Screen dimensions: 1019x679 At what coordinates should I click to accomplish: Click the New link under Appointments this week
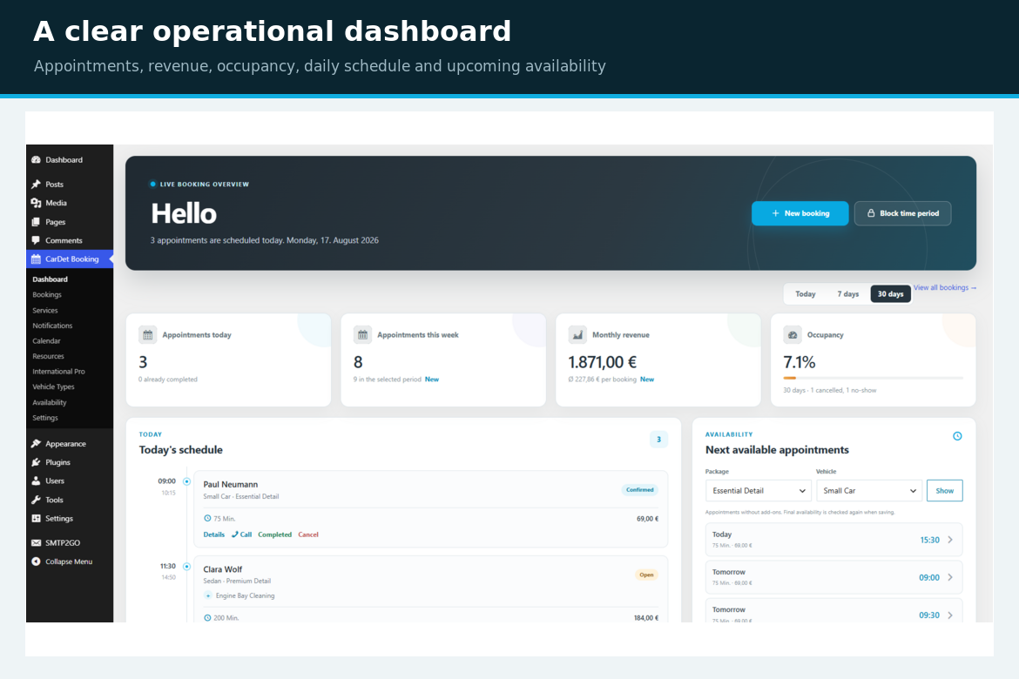point(431,380)
